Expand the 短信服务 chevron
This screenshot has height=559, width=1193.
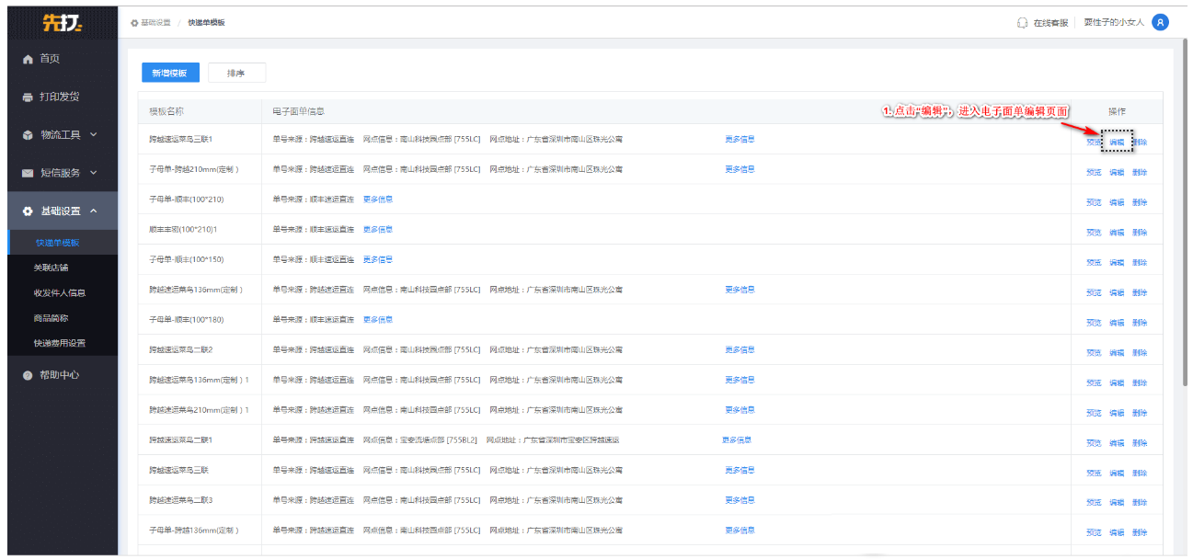[94, 173]
